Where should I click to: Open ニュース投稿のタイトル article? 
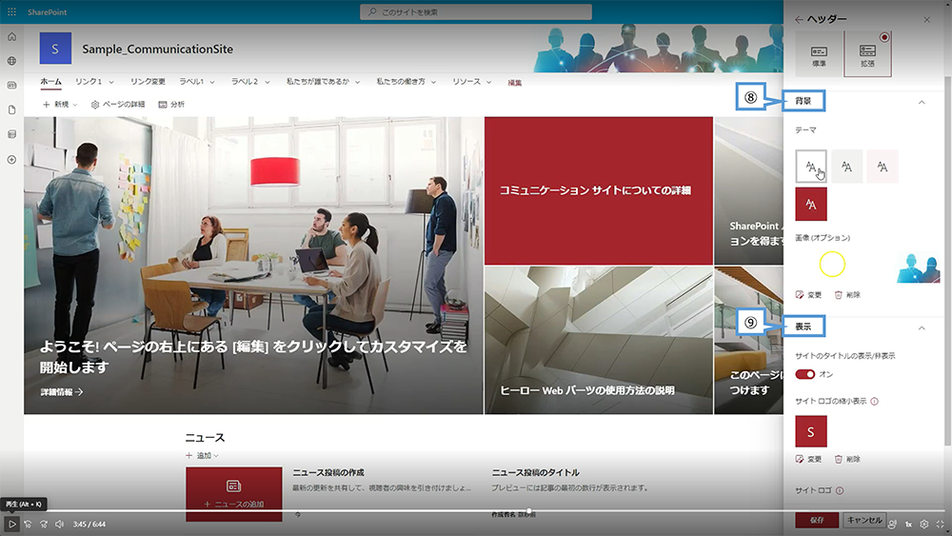535,472
